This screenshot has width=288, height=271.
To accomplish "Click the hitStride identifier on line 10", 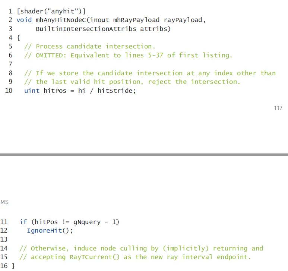I will tap(115, 91).
